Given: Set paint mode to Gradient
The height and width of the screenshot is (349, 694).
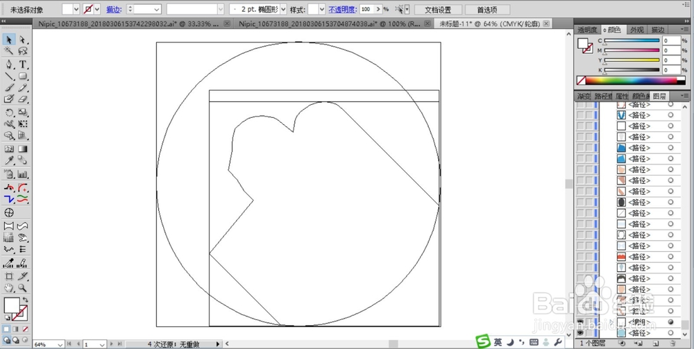Looking at the screenshot, I should 15,330.
